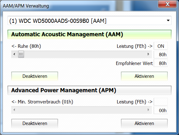Click Deaktivieren under Advanced Power Management
This screenshot has width=179, height=135.
(x=35, y=123)
